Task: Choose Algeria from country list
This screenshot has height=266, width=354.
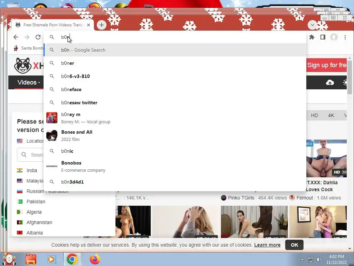Action: pos(34,212)
